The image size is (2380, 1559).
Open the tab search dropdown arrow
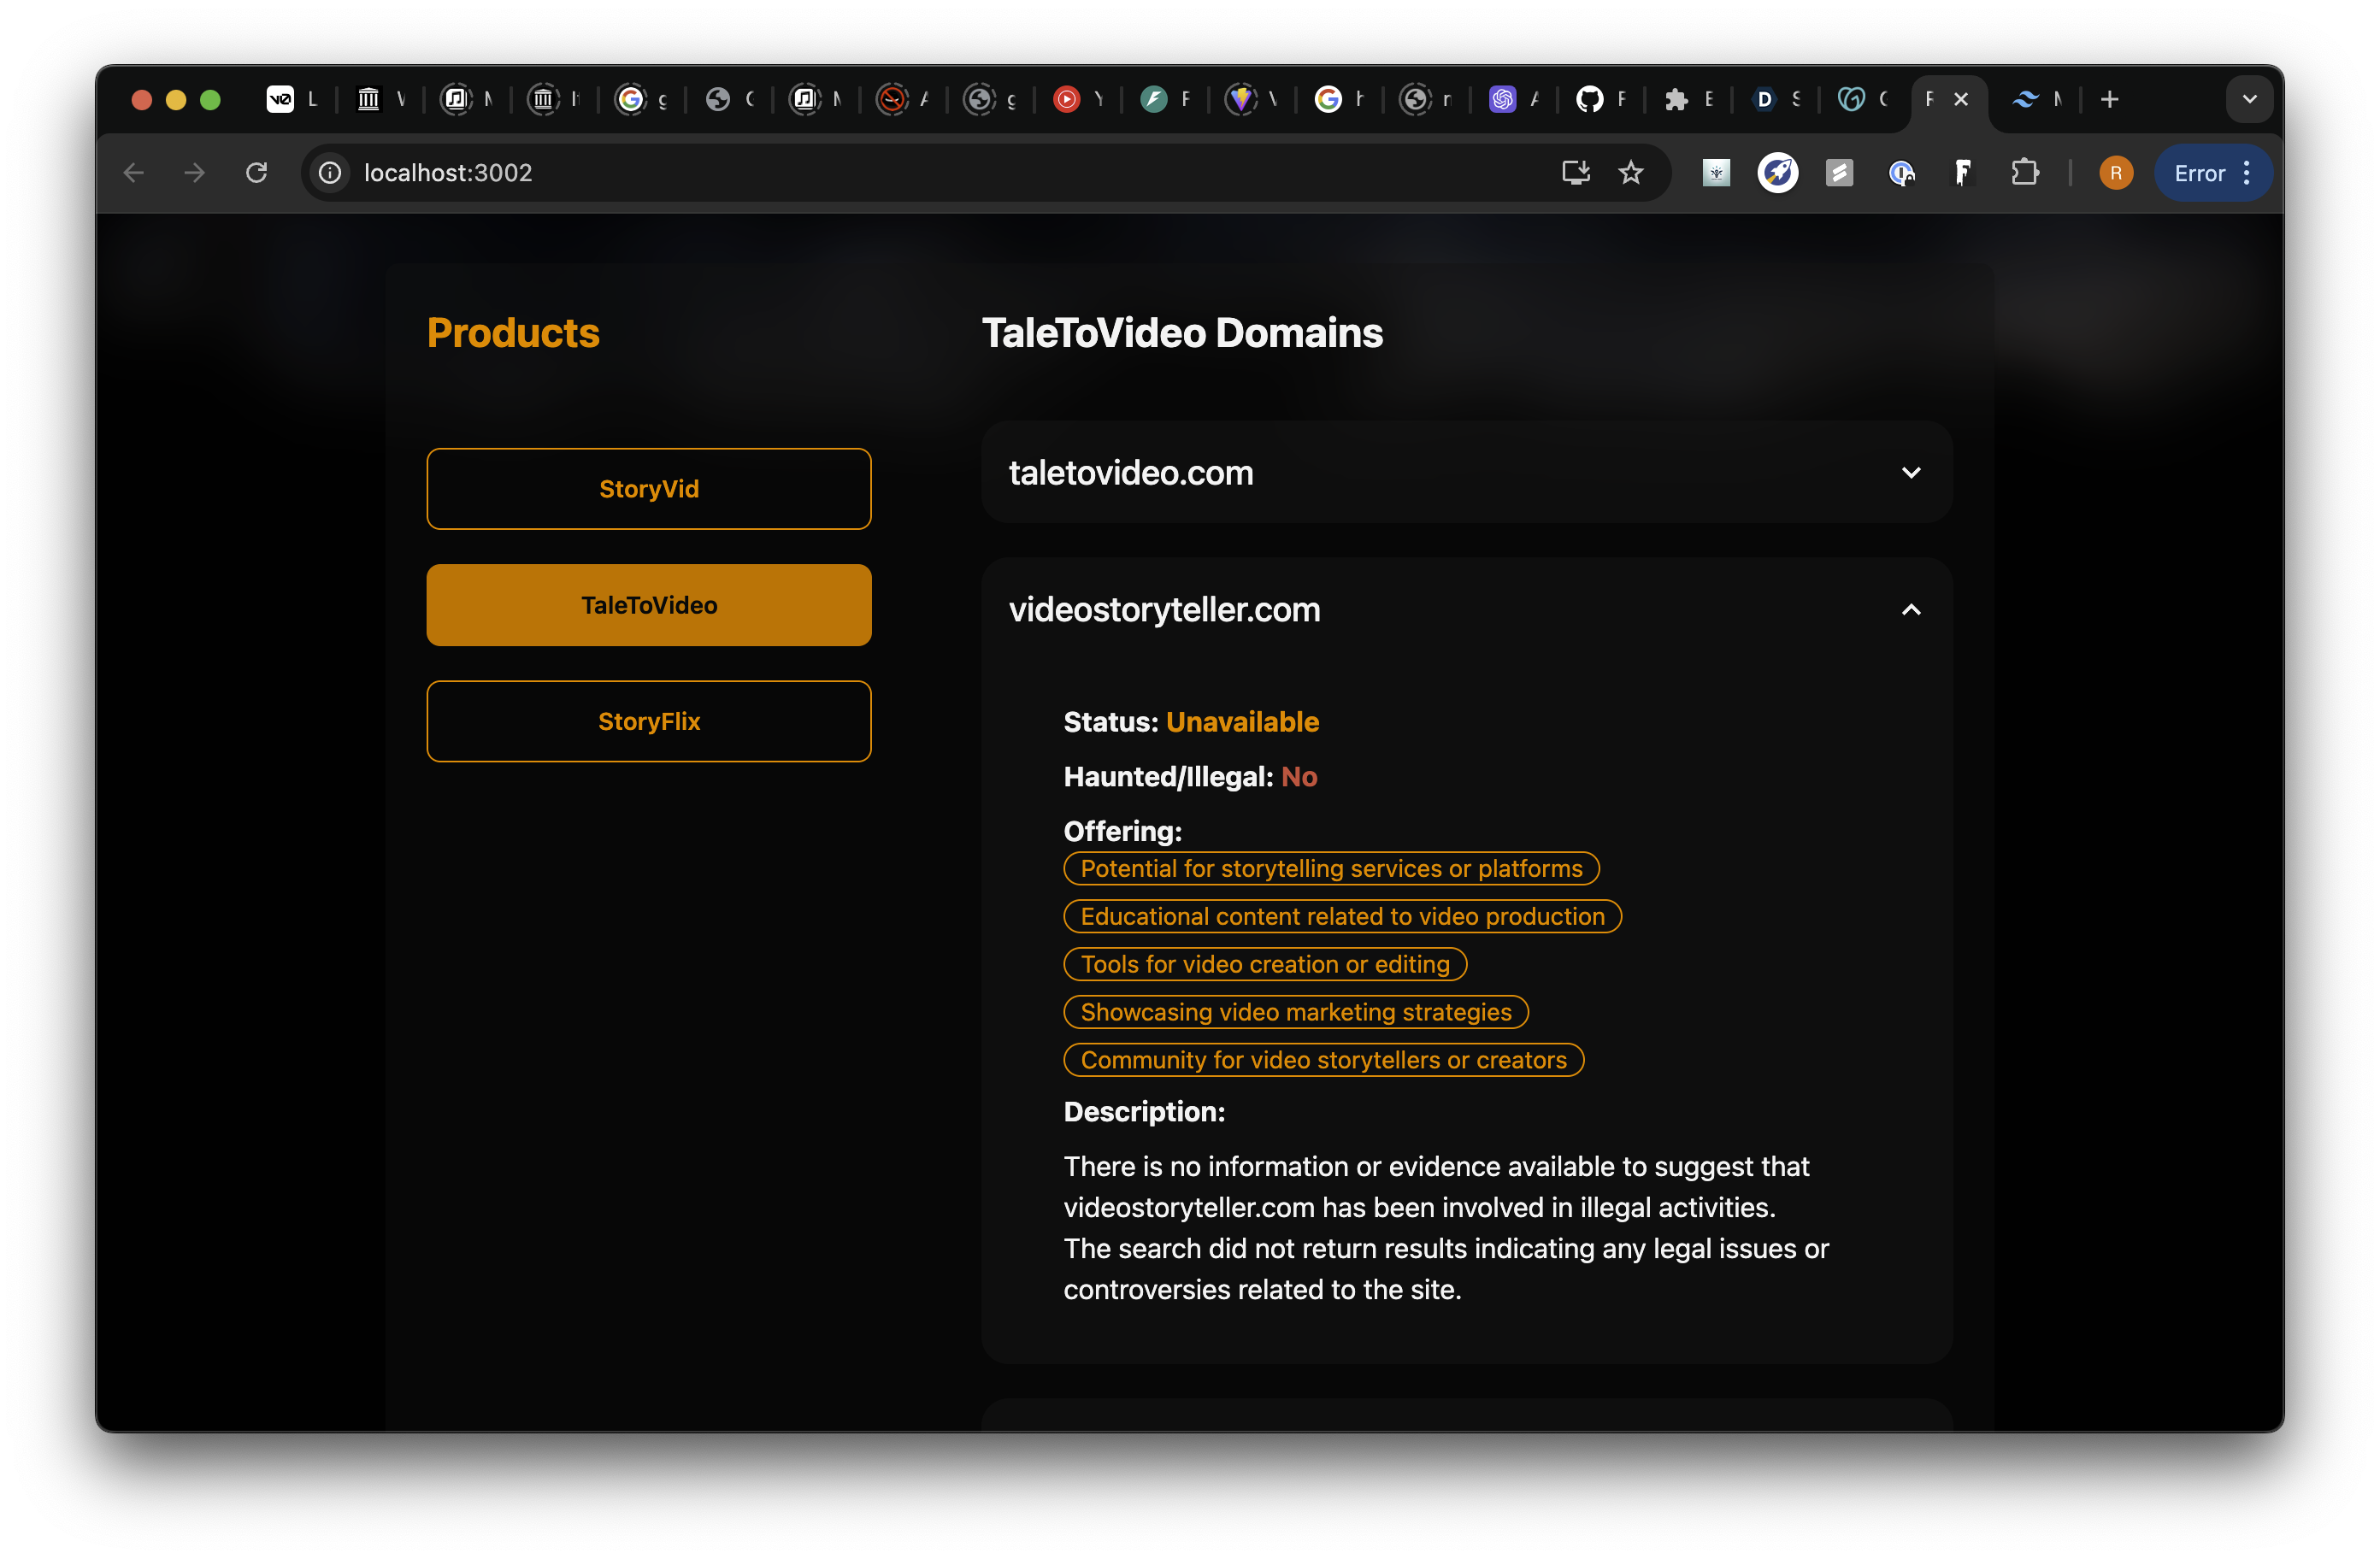pos(2249,99)
